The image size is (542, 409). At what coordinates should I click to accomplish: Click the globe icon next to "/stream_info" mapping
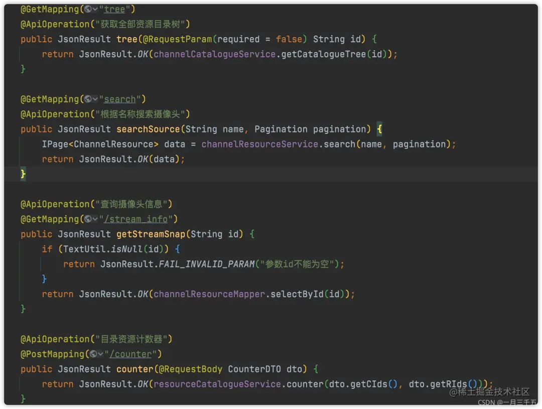(x=88, y=219)
